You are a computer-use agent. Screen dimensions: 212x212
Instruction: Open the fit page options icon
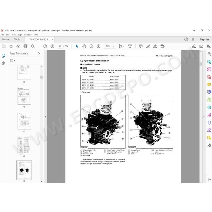[x=121, y=46]
